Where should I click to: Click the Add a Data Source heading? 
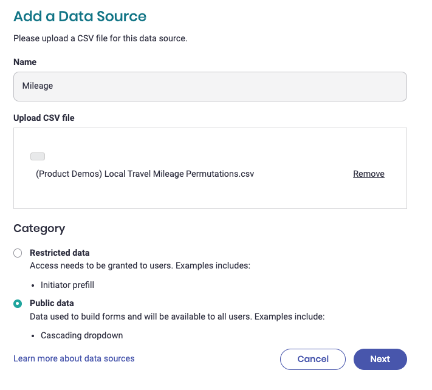click(80, 16)
